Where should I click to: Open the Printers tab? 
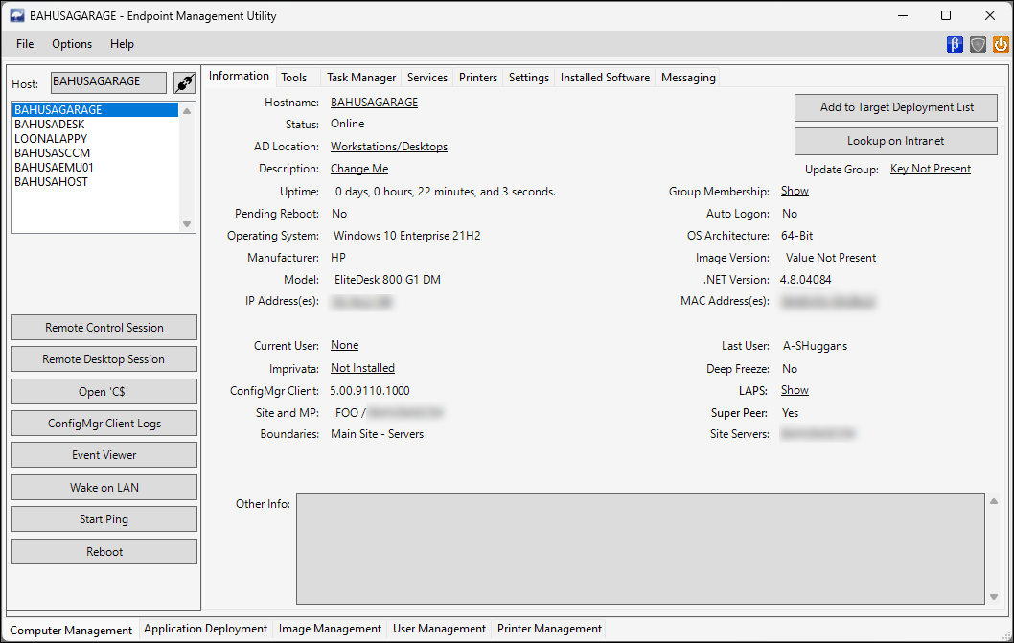pyautogui.click(x=478, y=77)
